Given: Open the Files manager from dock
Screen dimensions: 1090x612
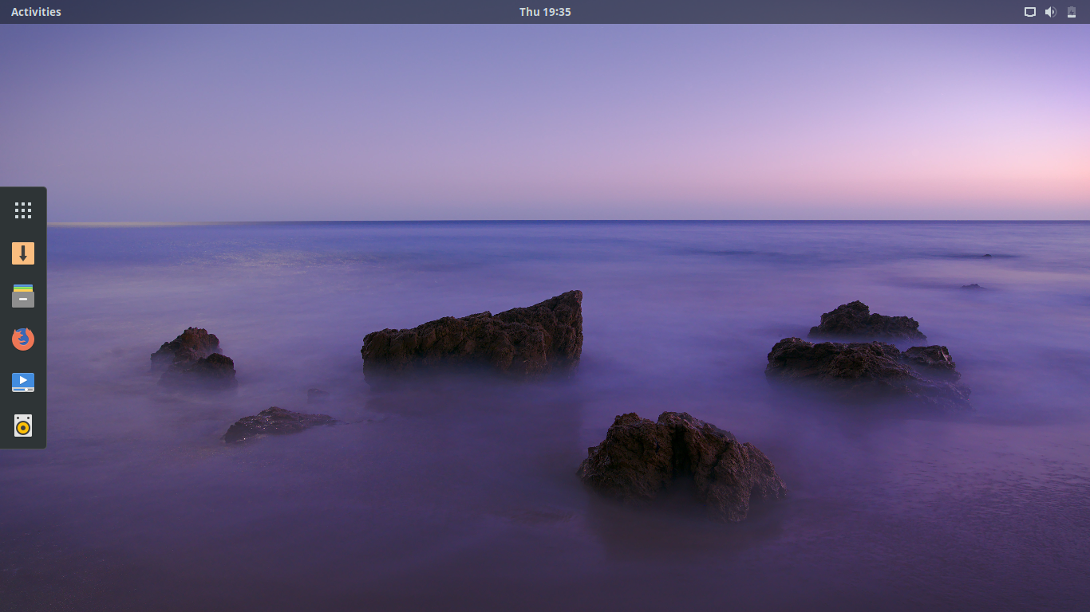Looking at the screenshot, I should [x=23, y=296].
